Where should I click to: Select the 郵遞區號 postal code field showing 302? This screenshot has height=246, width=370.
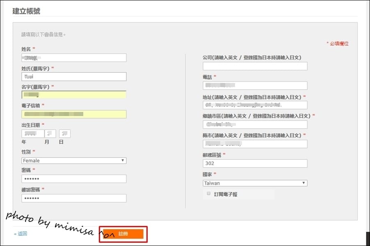[x=255, y=163]
